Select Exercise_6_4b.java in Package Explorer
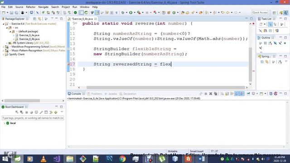This screenshot has height=163, width=290. [29, 39]
